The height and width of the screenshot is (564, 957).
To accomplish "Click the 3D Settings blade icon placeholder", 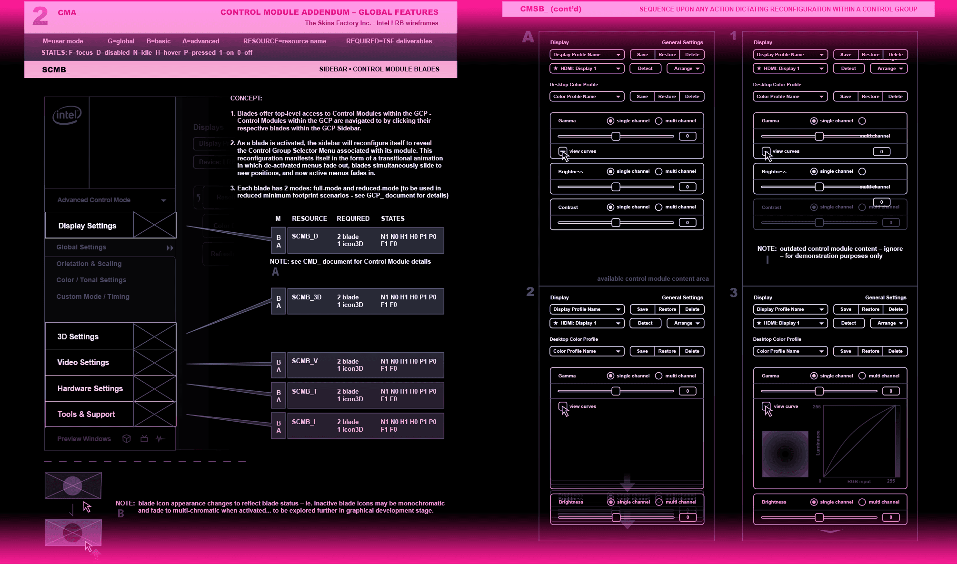I will click(155, 336).
